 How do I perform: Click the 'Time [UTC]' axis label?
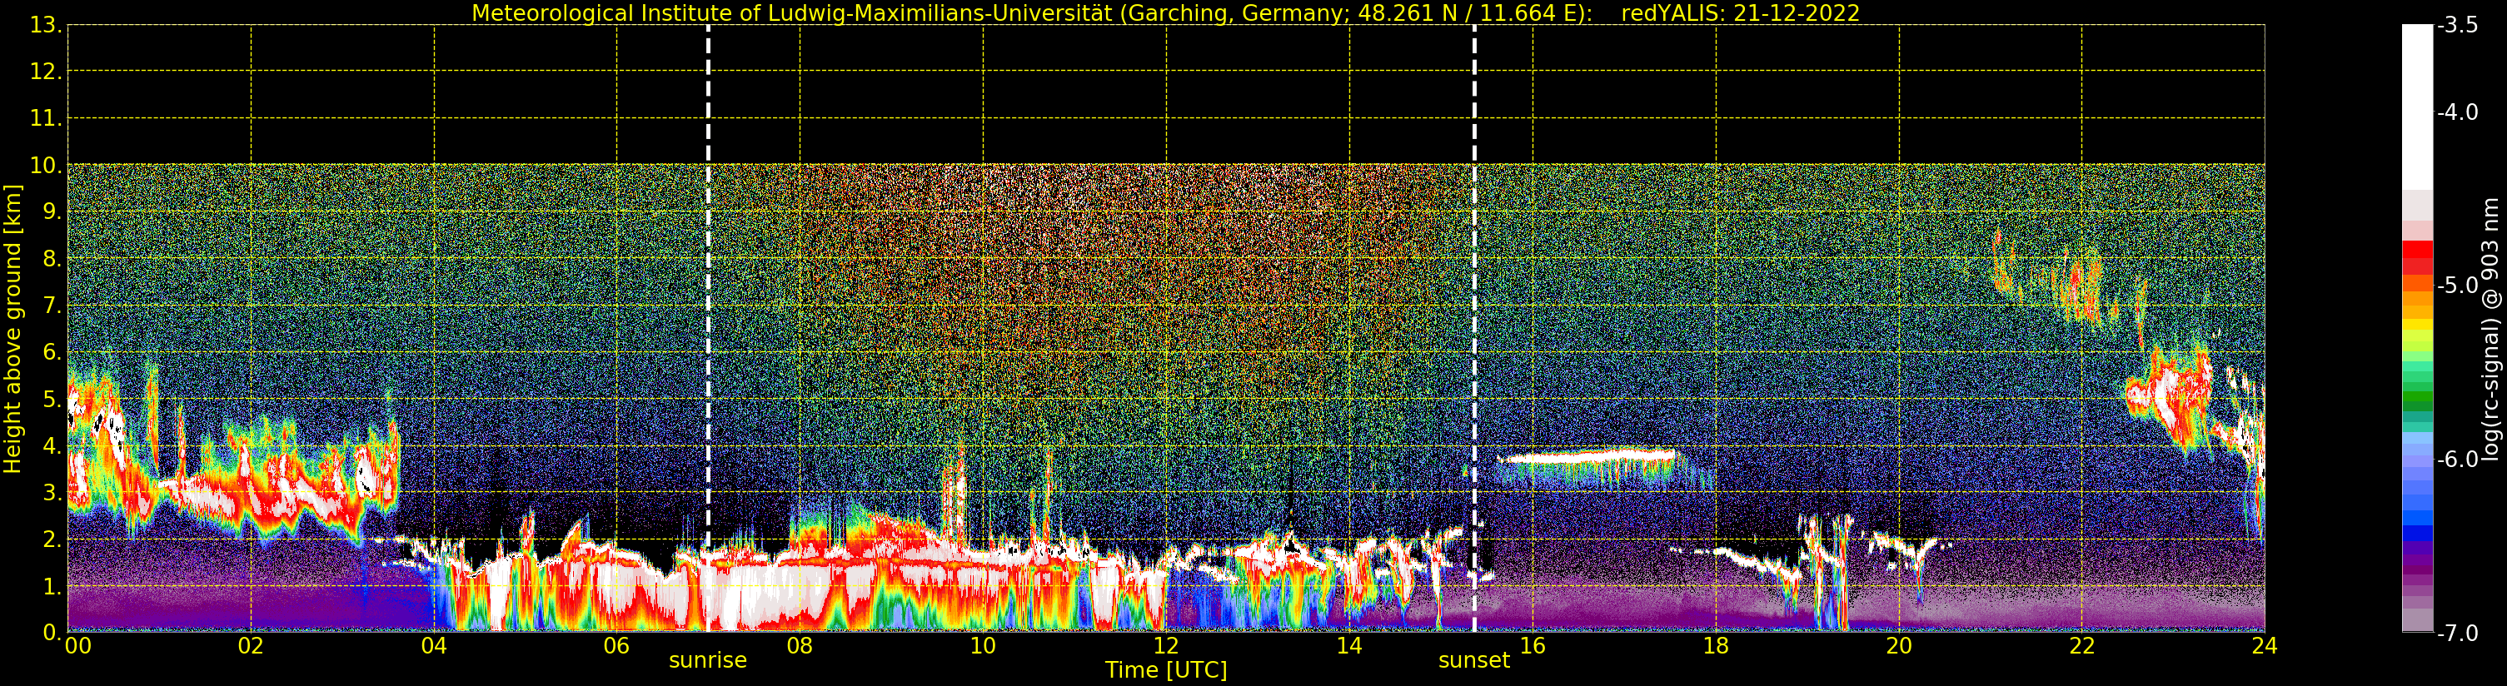pyautogui.click(x=1166, y=670)
